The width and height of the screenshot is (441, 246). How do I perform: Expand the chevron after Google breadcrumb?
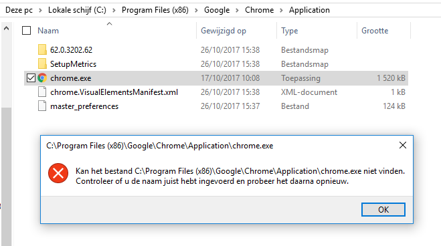click(x=237, y=11)
